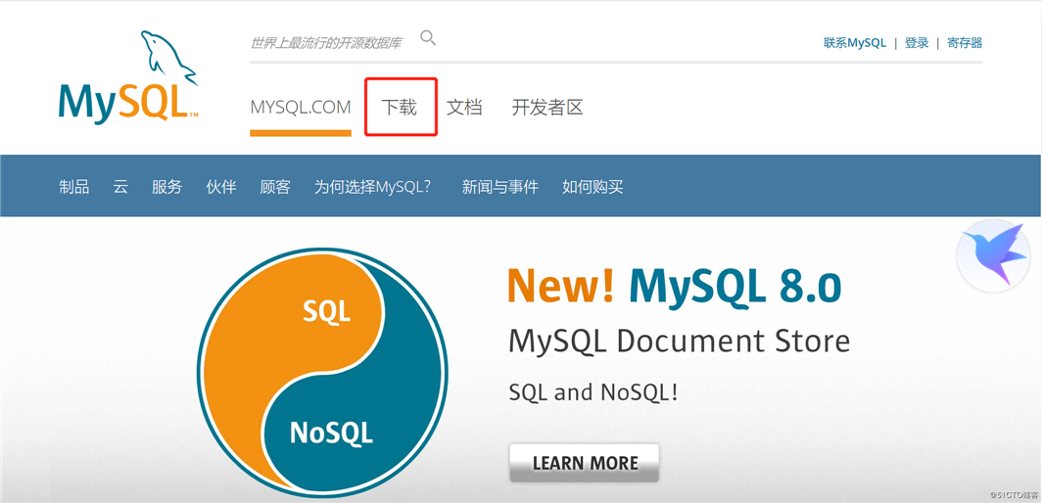Click the MySQL Document Store text
Screen dimensions: 1042x503
(x=680, y=342)
